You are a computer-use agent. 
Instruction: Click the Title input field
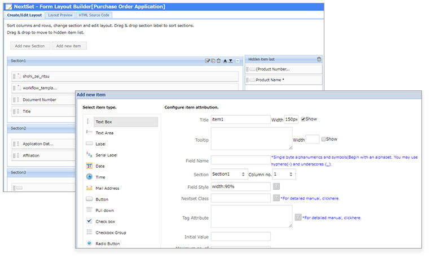[240, 120]
